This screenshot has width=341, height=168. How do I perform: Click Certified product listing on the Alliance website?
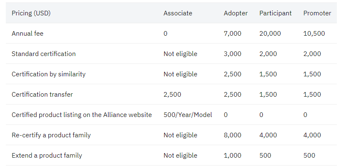point(82,114)
